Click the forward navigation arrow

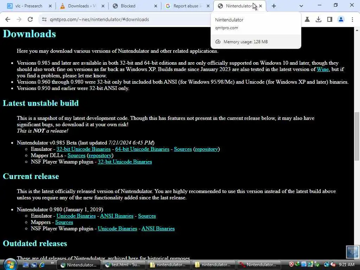[19, 20]
